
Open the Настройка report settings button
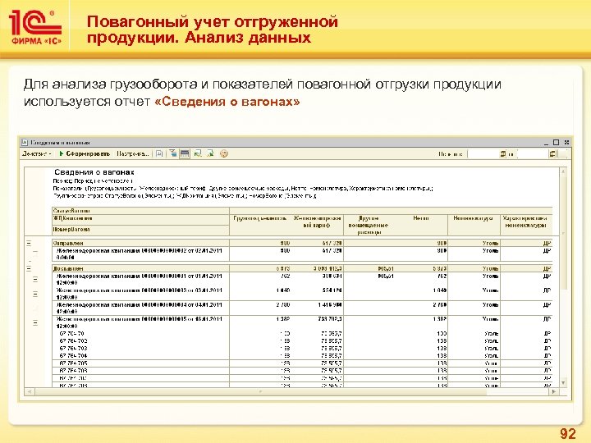coord(133,153)
